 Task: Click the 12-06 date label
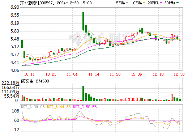pyautogui.click(x=137, y=74)
